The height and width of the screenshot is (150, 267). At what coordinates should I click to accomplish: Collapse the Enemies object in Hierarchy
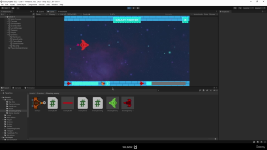tap(8, 35)
